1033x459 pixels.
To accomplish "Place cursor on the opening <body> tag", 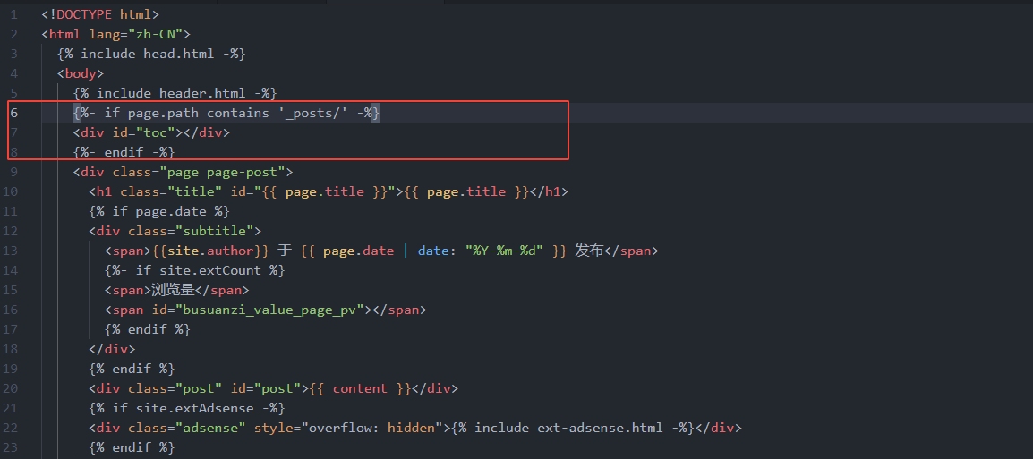I will pos(81,73).
